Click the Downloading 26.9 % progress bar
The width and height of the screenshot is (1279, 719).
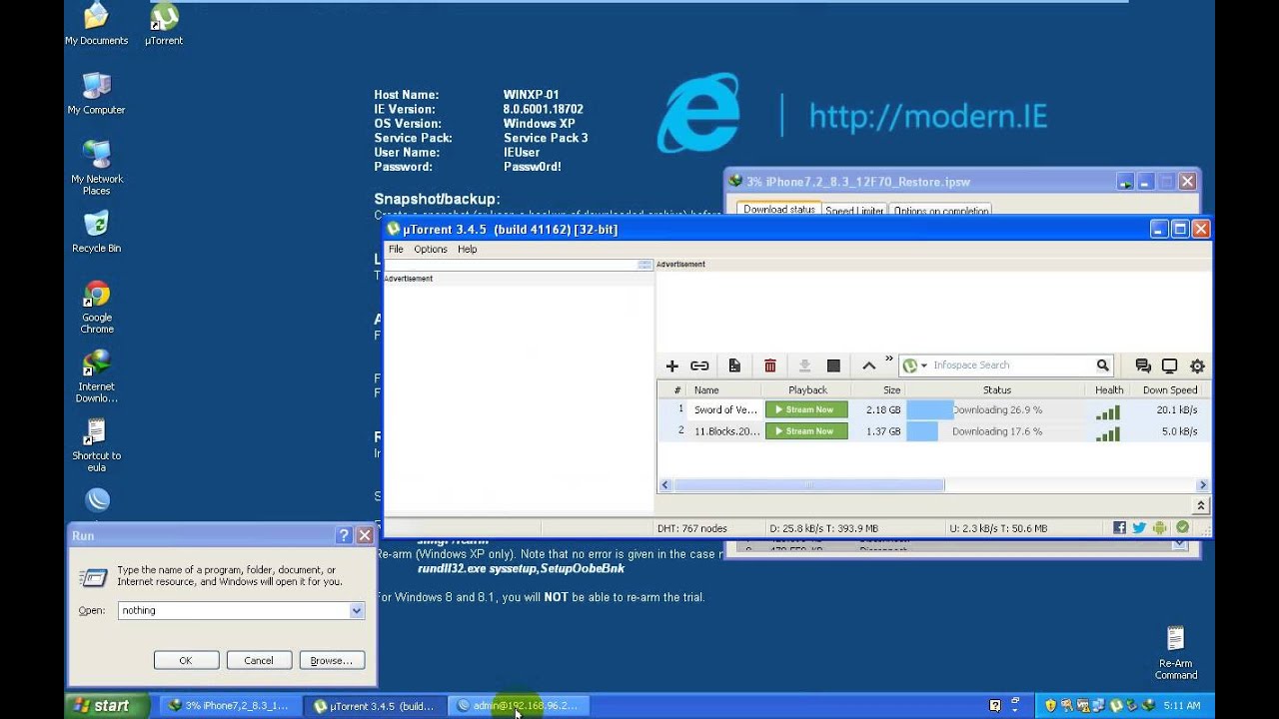coord(995,409)
